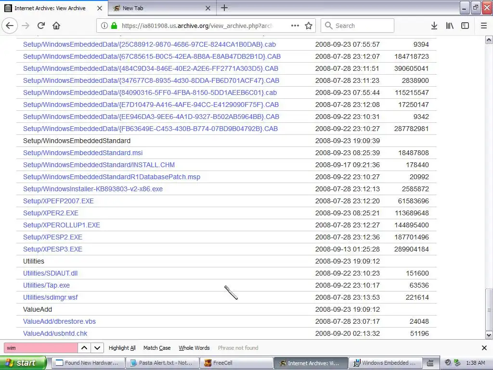The image size is (493, 370).
Task: Download Setup/XPESP3.EXE
Action: pyautogui.click(x=52, y=249)
